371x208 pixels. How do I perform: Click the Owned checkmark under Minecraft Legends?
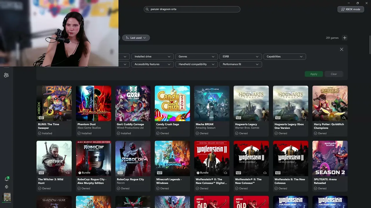(x=158, y=188)
